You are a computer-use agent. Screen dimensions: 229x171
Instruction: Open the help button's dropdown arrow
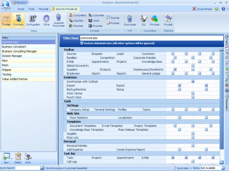[227, 9]
